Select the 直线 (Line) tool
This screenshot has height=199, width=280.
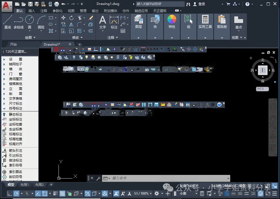pos(8,22)
